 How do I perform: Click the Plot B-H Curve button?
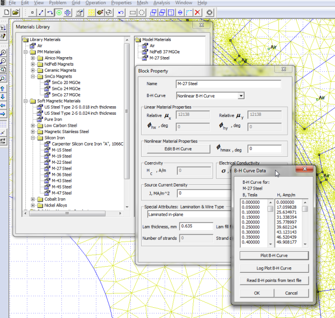coord(274,255)
